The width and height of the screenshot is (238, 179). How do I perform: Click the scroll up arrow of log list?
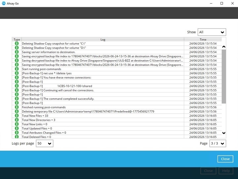point(224,47)
